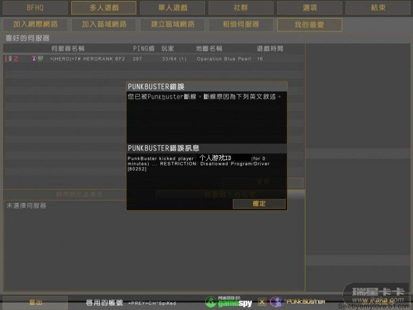Select the 我的最愛 sub-tab
The width and height of the screenshot is (413, 310).
tap(310, 25)
